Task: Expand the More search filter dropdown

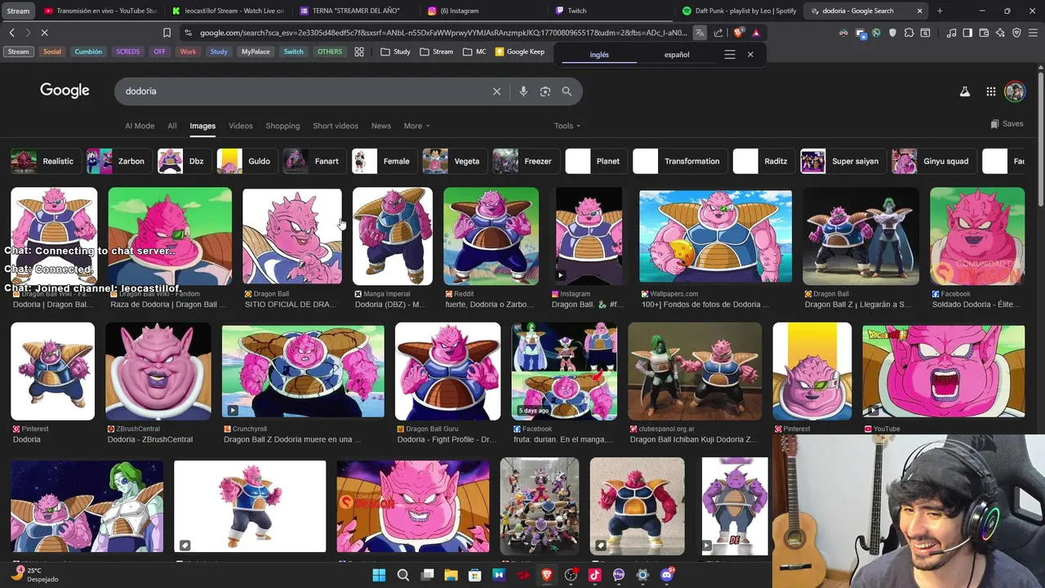Action: point(416,126)
